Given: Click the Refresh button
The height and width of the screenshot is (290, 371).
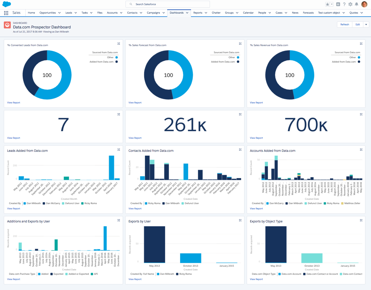Looking at the screenshot, I should [344, 25].
